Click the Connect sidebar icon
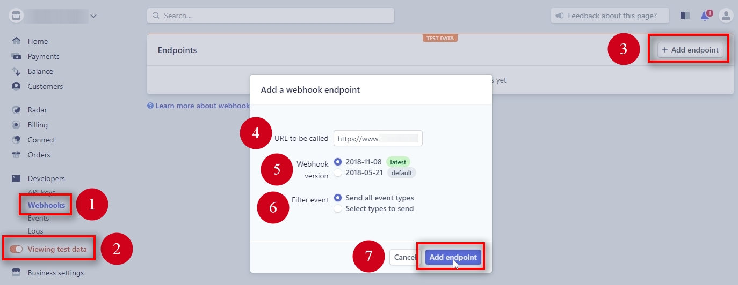The width and height of the screenshot is (738, 285). 16,140
